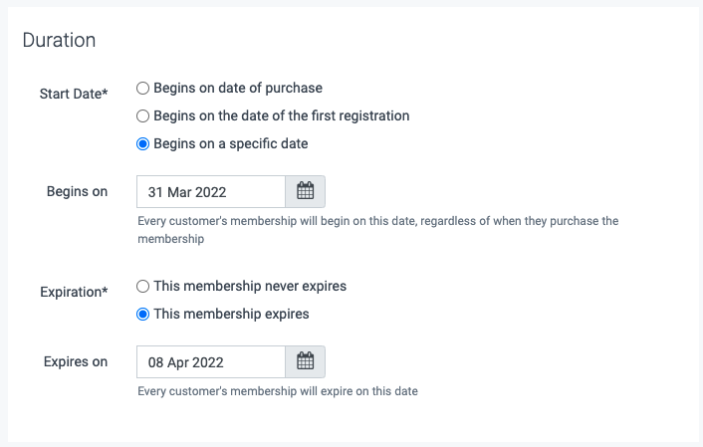Click the This membership expires label text

[x=231, y=314]
